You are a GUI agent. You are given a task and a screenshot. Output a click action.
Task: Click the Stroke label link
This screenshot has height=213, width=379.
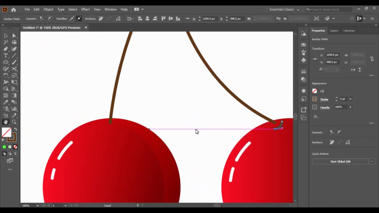(324, 99)
